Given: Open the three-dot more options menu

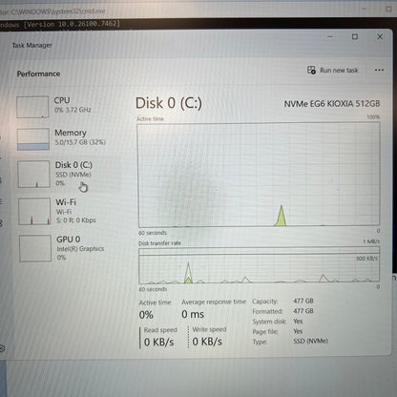Looking at the screenshot, I should point(379,71).
